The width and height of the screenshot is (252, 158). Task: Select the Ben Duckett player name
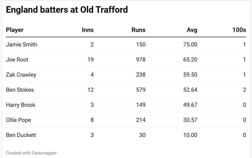pos(21,135)
